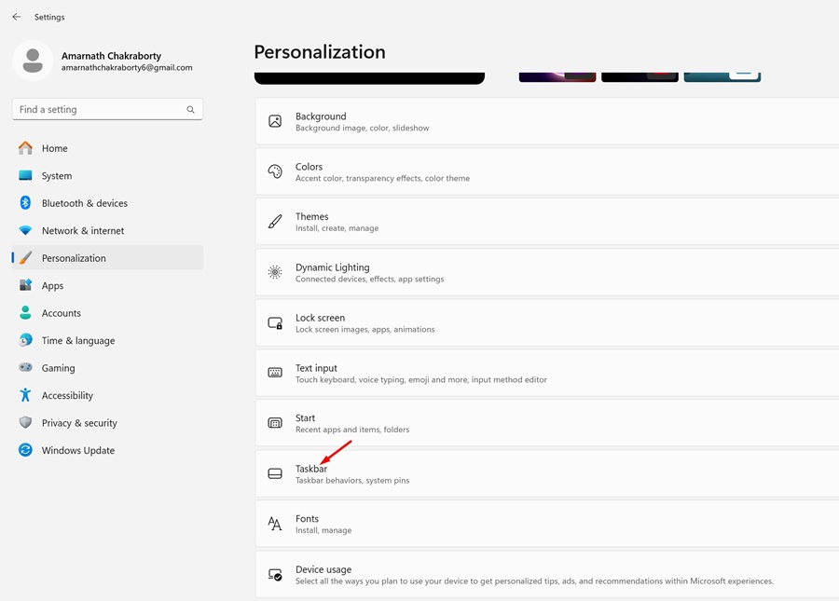Click the back arrow icon
This screenshot has width=839, height=601.
pos(17,17)
